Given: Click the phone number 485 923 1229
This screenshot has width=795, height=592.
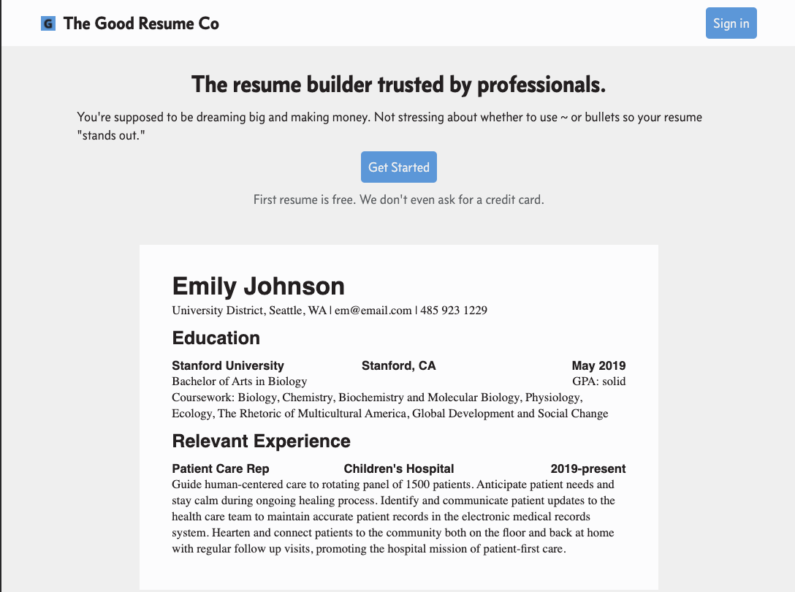Looking at the screenshot, I should pyautogui.click(x=454, y=311).
